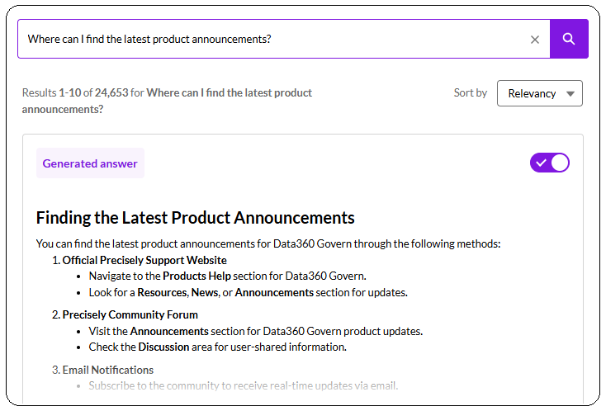This screenshot has width=606, height=411.
Task: Click the purple magnifier search button
Action: click(x=569, y=39)
